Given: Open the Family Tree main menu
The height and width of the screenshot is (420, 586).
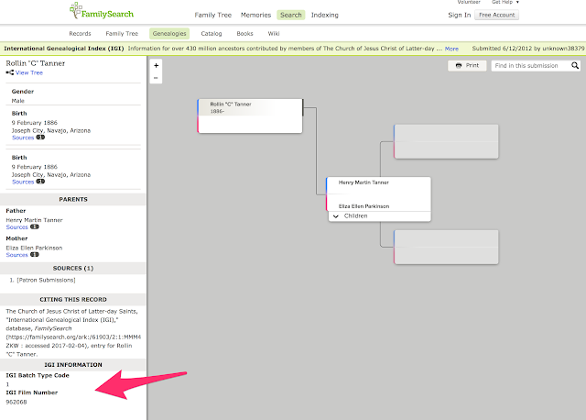Looking at the screenshot, I should click(213, 15).
